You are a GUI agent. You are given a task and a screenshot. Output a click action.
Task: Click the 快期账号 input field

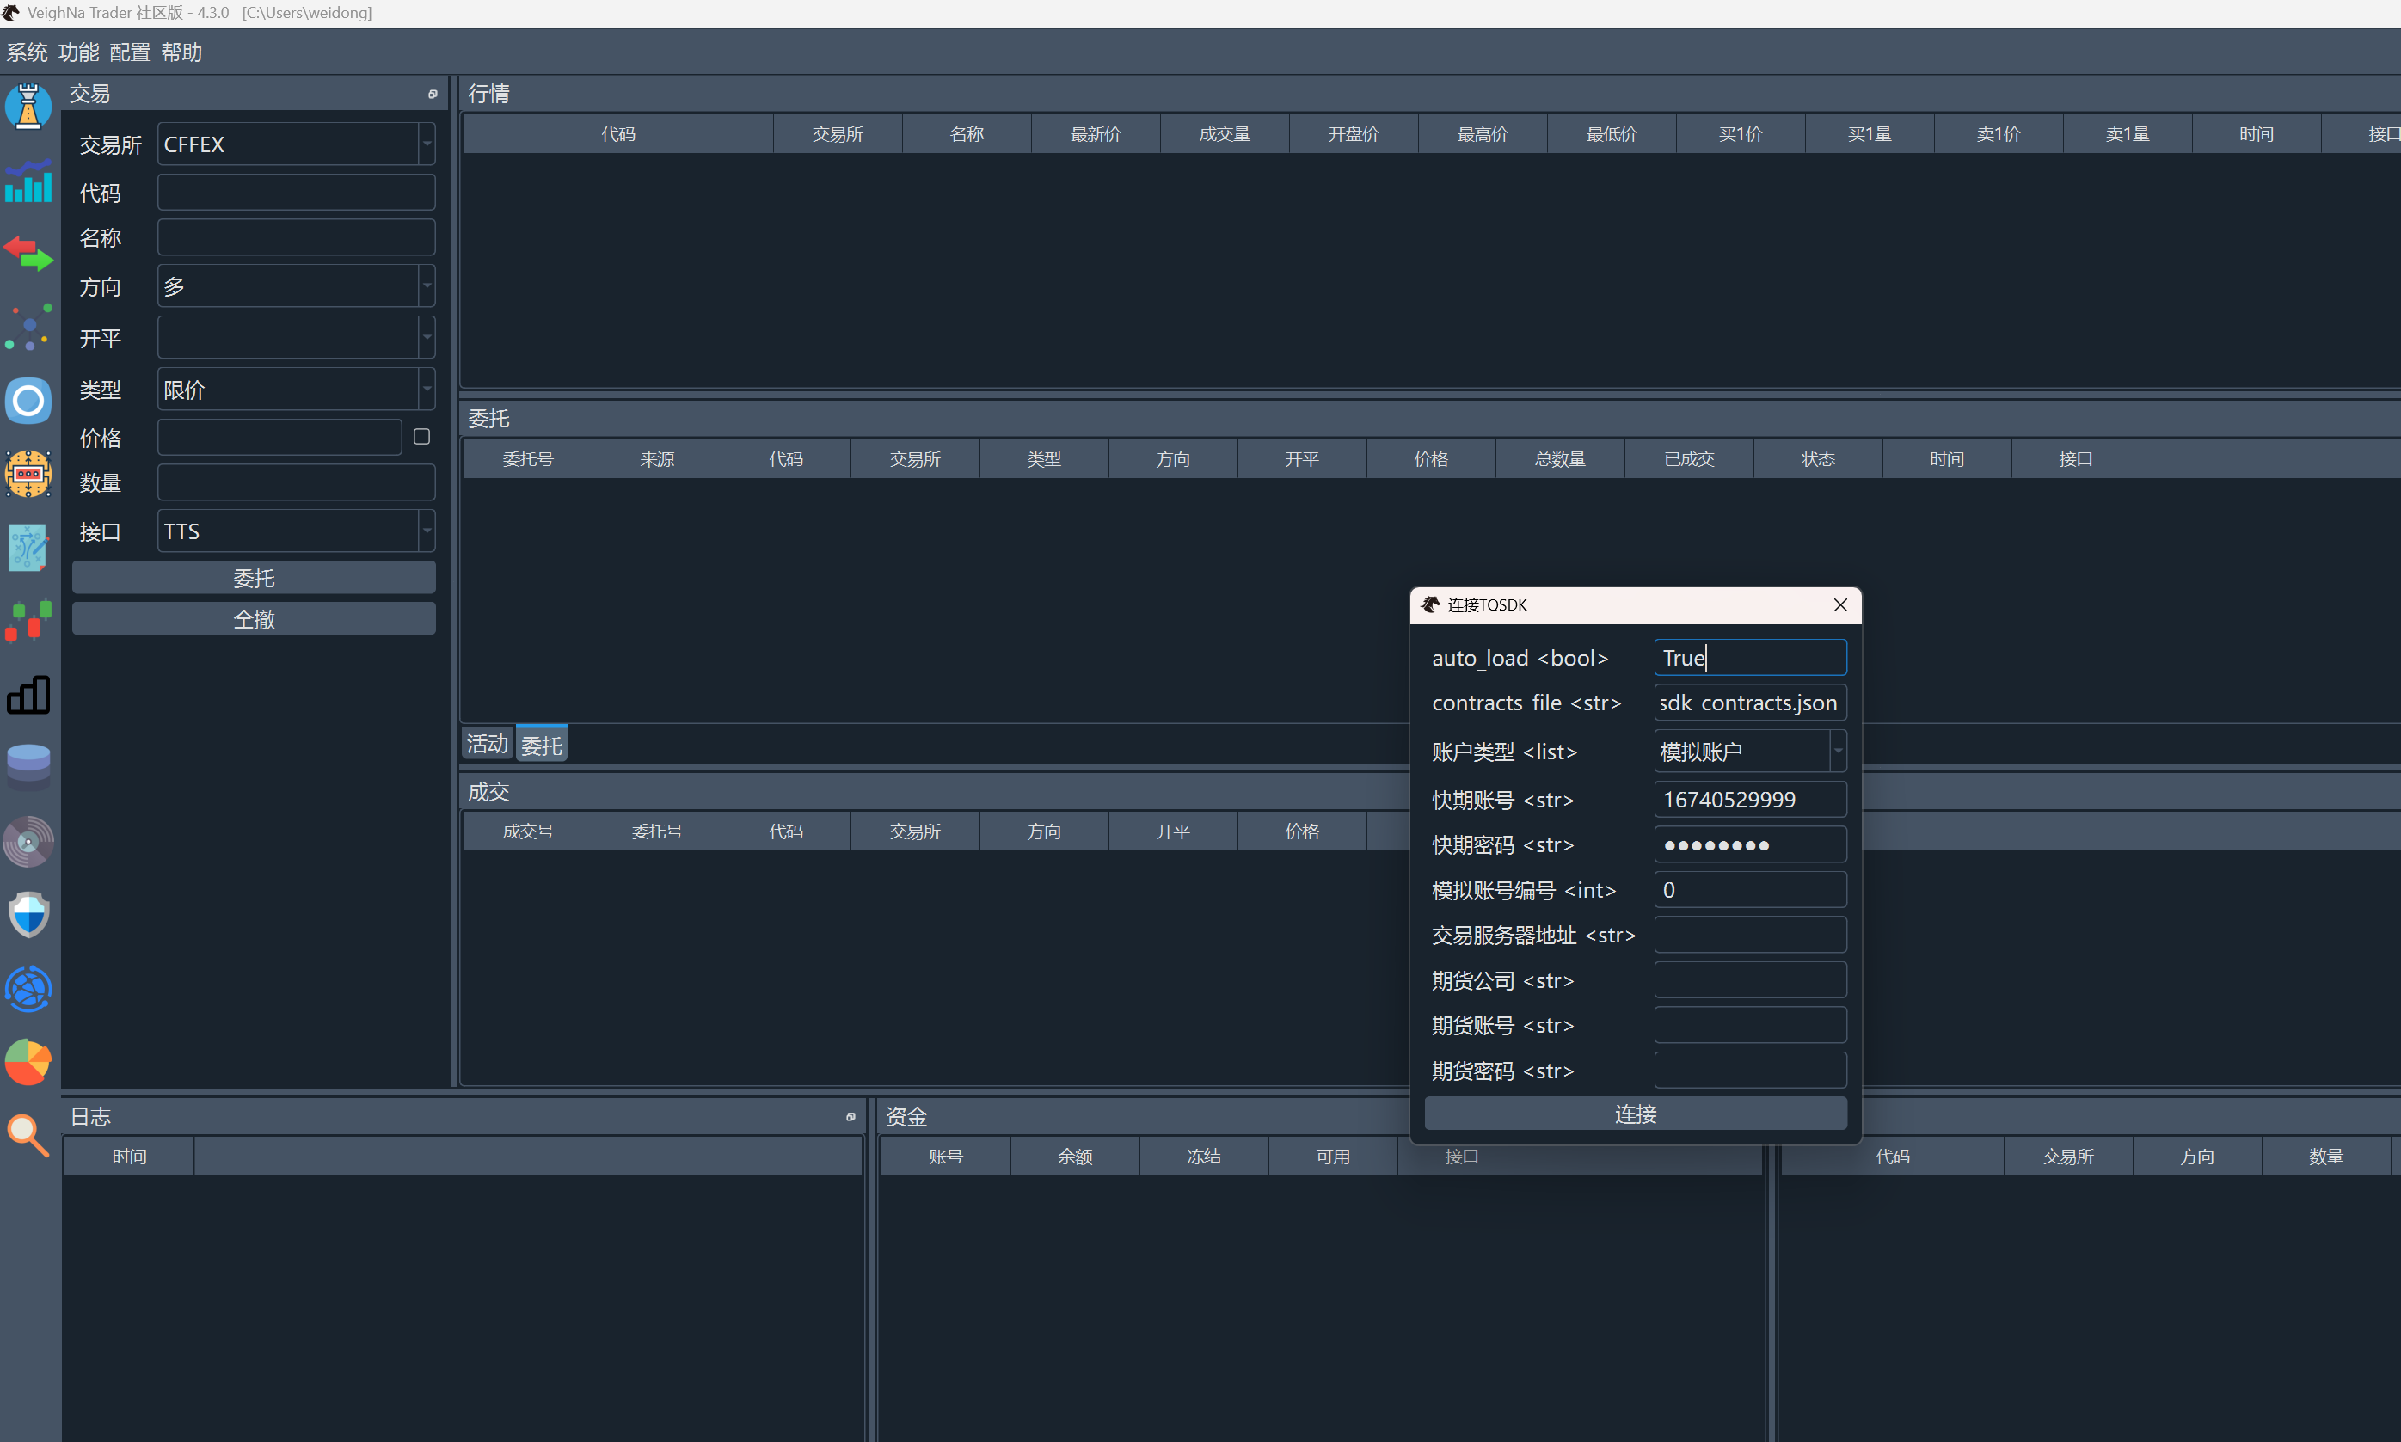pos(1749,800)
